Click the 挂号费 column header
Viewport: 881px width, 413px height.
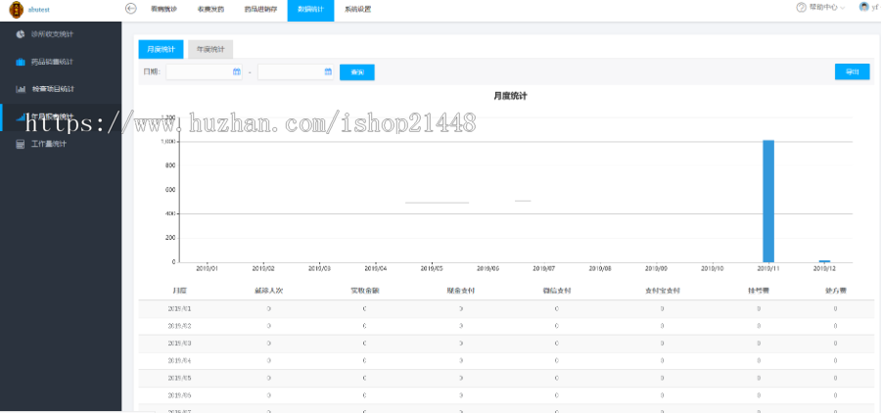click(759, 291)
